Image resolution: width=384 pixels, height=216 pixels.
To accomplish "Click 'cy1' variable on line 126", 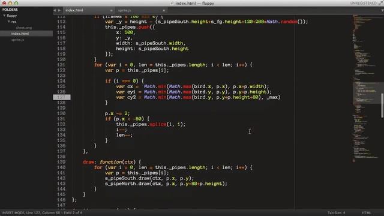I will (x=131, y=92).
